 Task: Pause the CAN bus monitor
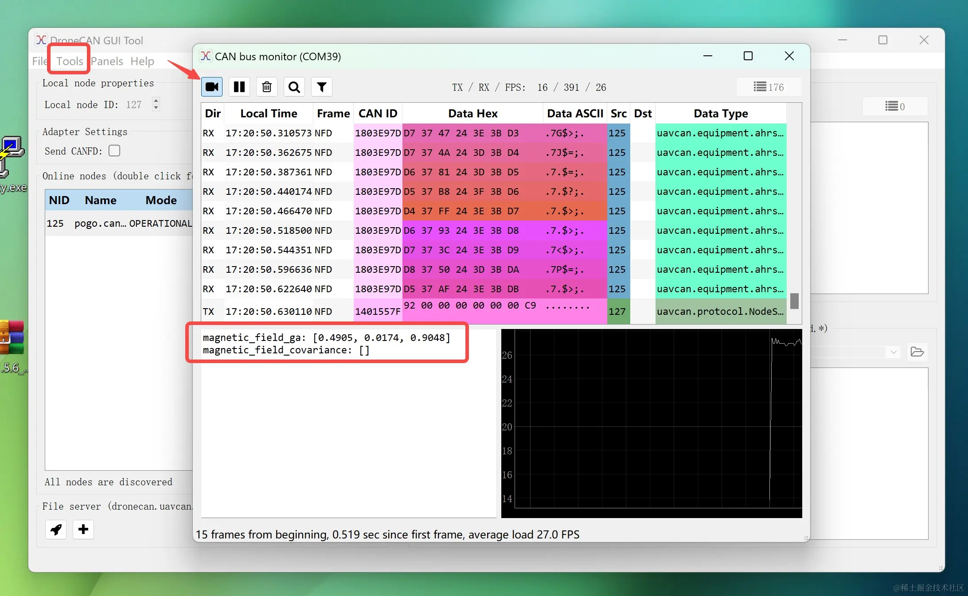[239, 87]
